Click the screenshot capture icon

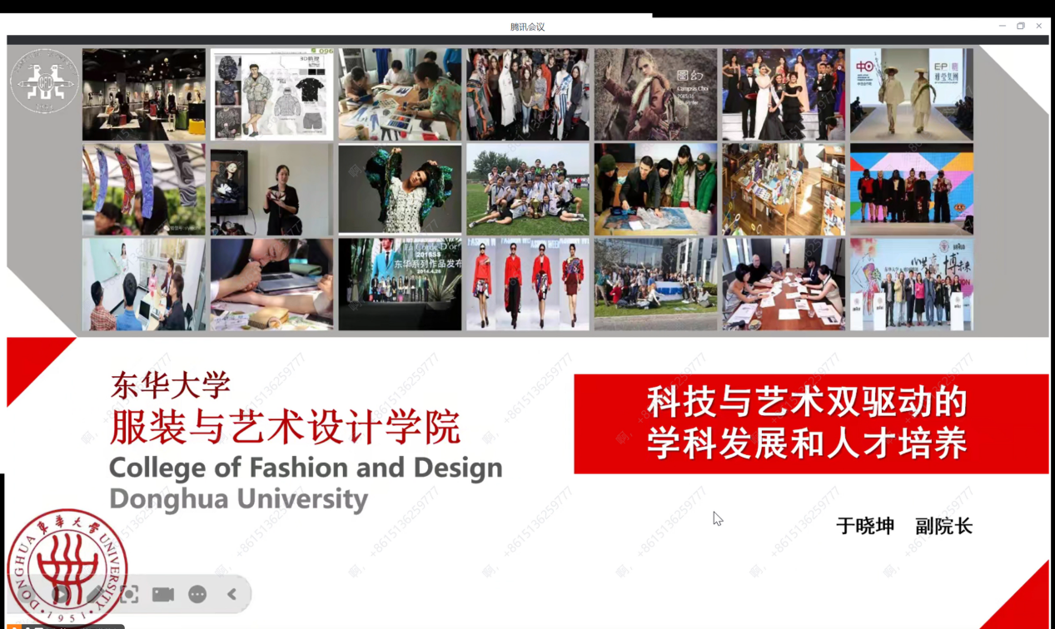(129, 594)
